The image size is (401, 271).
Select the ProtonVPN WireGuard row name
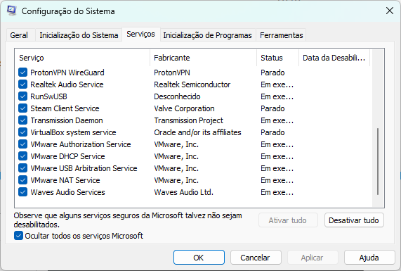pos(67,73)
